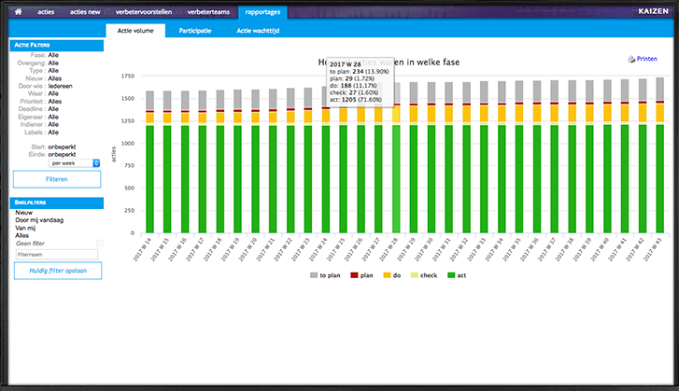Click the grey 'to plan' legend marker
679x391 pixels.
coord(312,276)
